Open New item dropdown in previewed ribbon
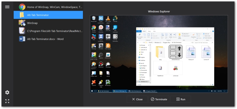The height and width of the screenshot is (109, 237). (185, 34)
